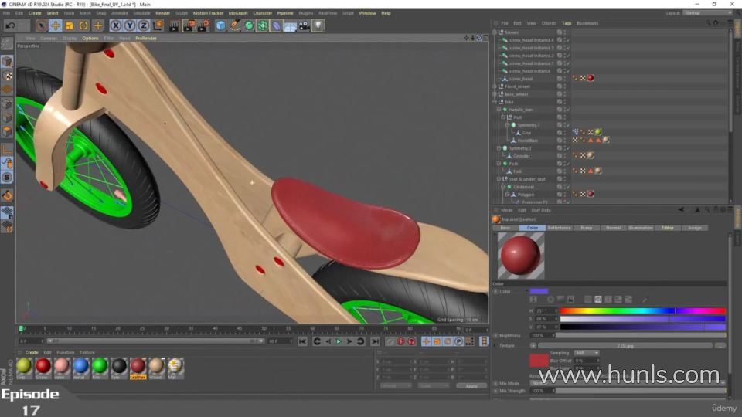Select the Wood material in the manager
Viewport: 742px width, 417px height.
[156, 366]
